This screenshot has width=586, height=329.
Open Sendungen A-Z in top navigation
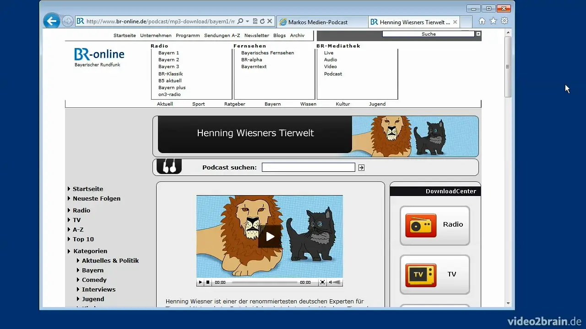click(222, 36)
